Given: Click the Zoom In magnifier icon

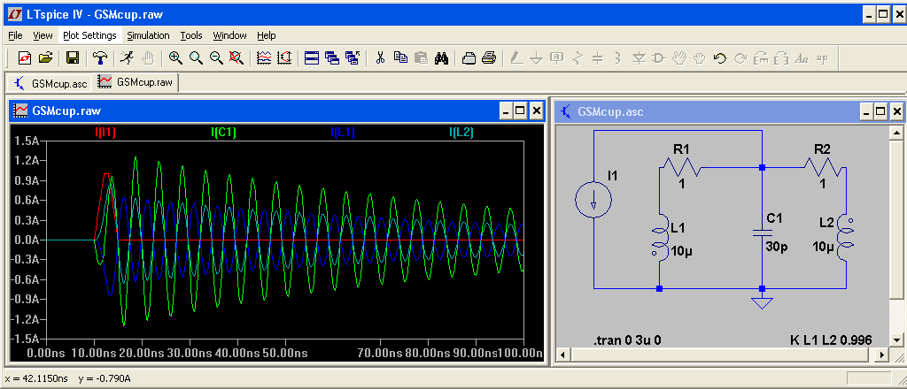Looking at the screenshot, I should [175, 58].
